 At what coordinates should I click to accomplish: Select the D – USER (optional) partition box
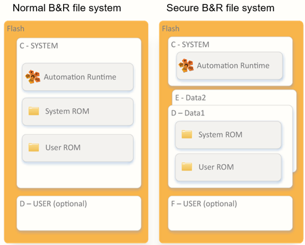click(79, 213)
